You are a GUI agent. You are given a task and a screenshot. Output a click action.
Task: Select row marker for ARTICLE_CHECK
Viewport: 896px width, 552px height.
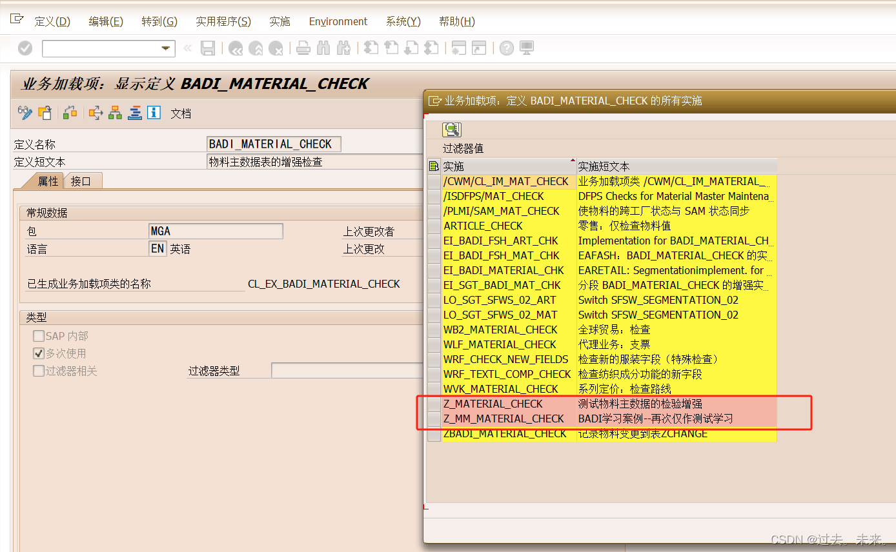coord(434,226)
